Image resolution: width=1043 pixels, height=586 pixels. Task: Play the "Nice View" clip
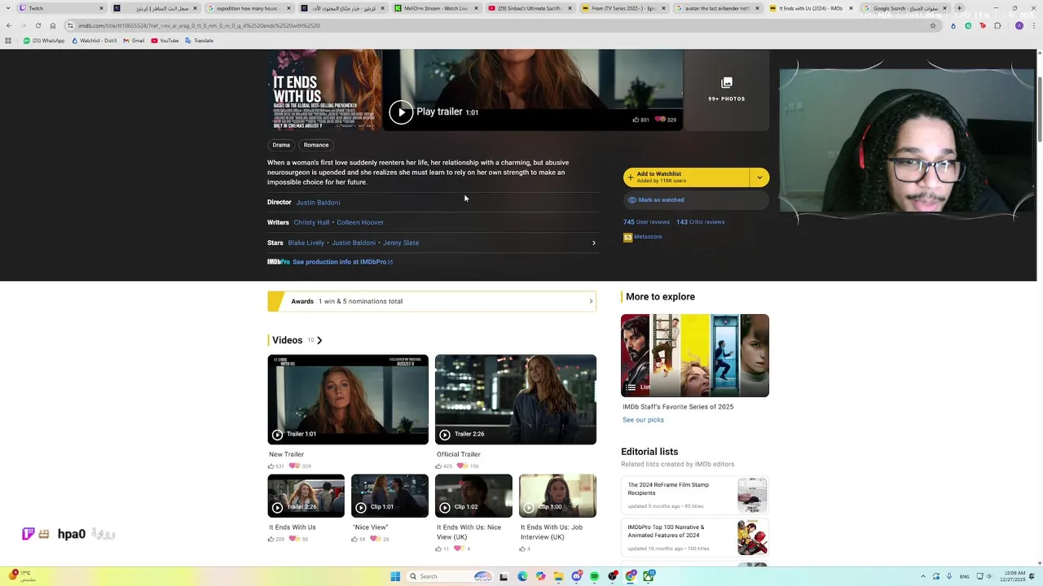(x=389, y=496)
